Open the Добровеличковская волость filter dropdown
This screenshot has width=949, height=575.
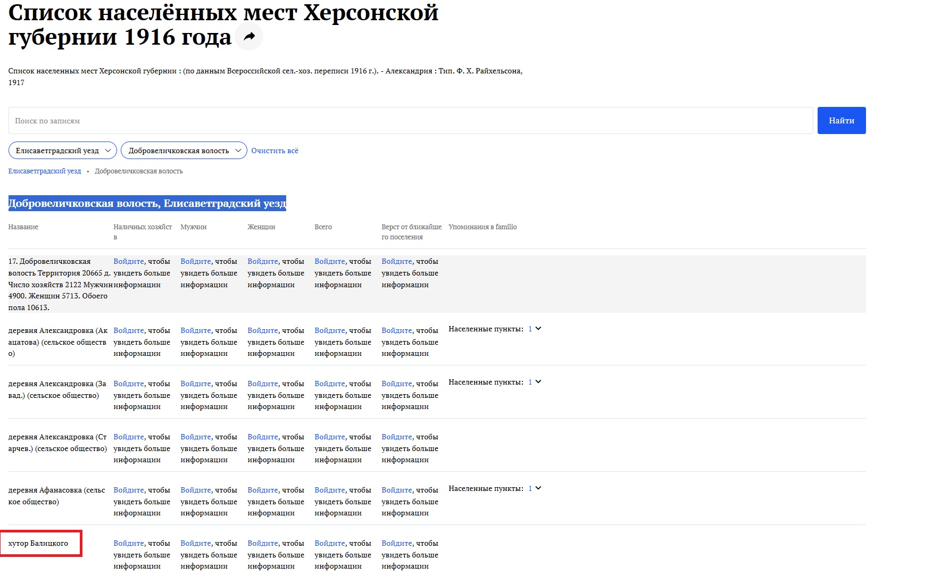tap(184, 151)
